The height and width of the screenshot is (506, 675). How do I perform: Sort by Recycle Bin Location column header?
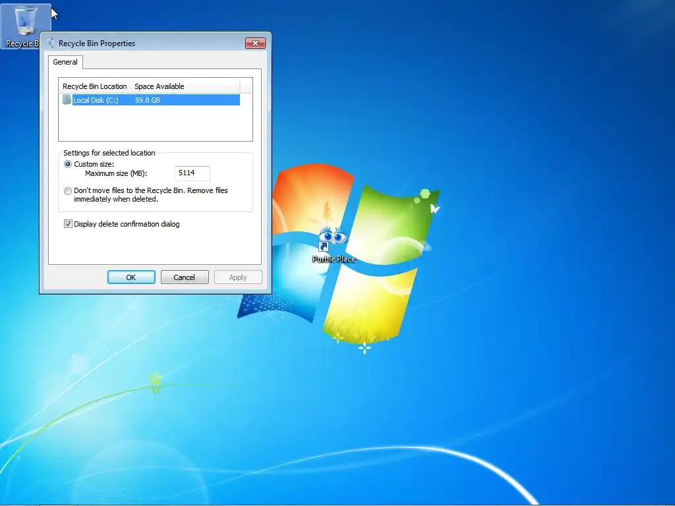click(x=95, y=86)
